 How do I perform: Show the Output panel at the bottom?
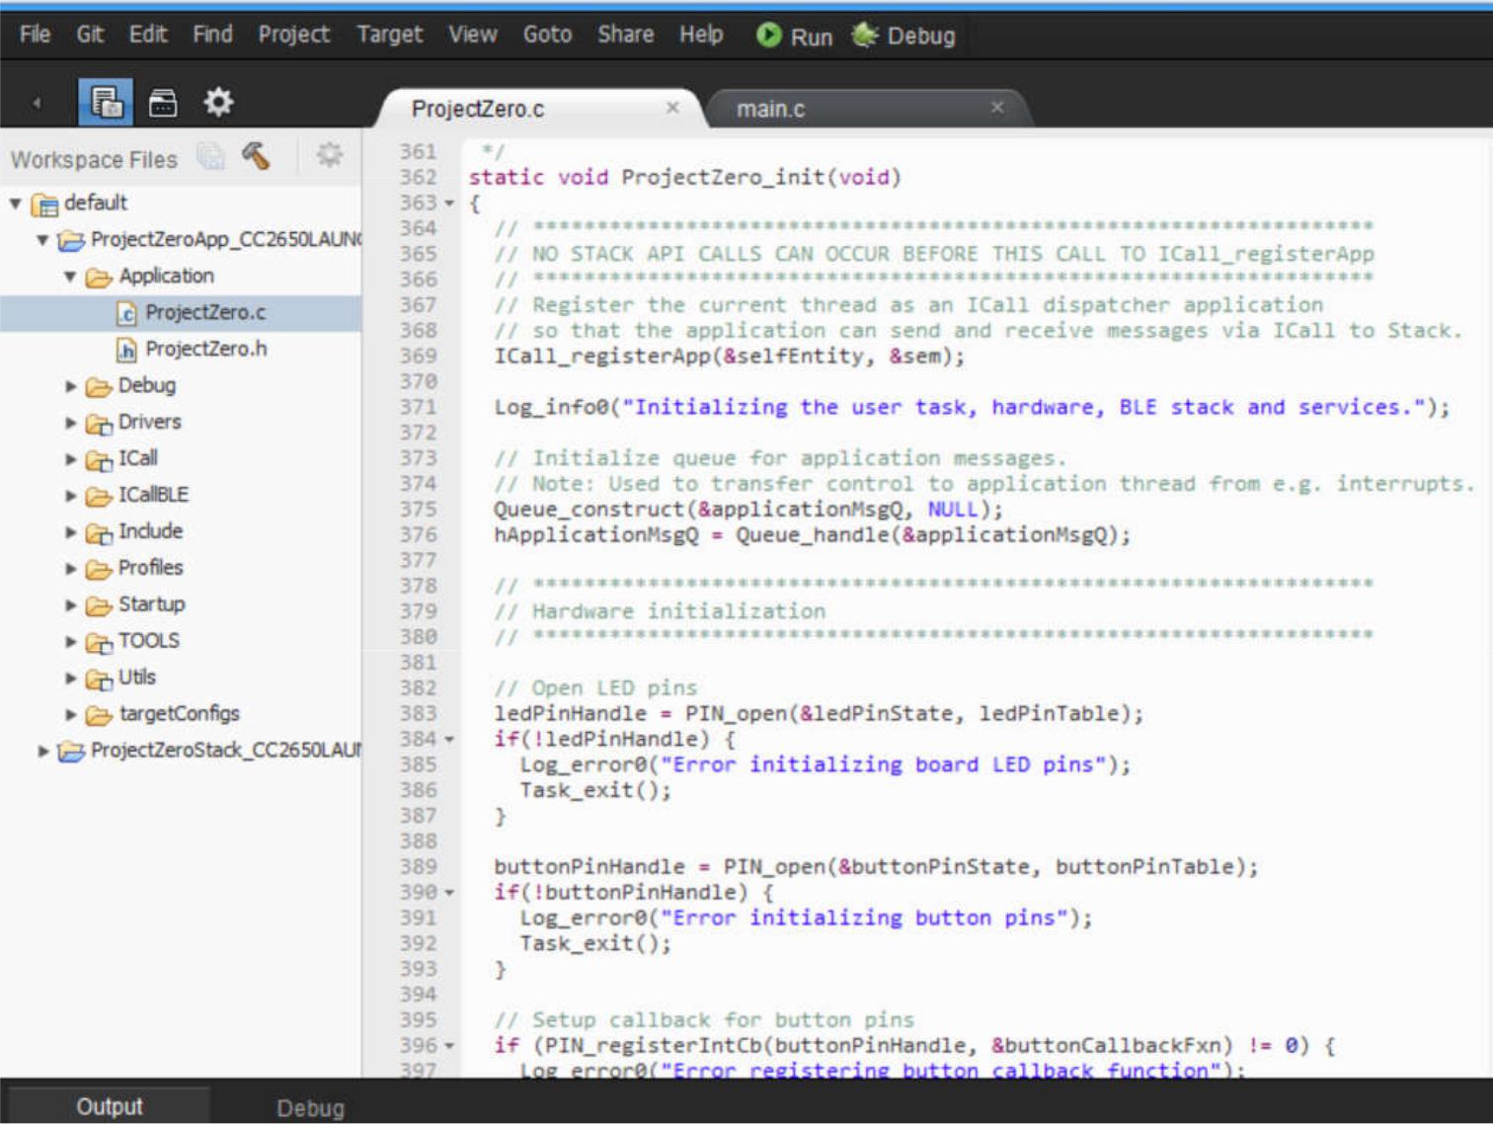(109, 1106)
